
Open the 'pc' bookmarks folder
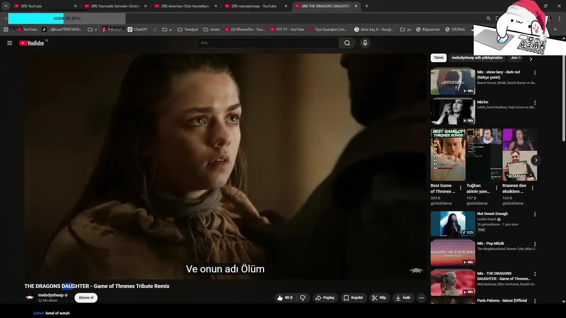(x=405, y=30)
